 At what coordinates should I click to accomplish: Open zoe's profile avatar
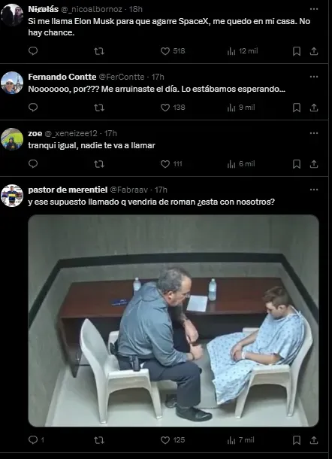[12, 139]
